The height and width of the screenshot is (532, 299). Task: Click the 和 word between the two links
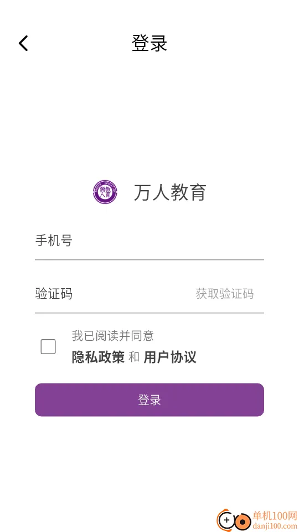[x=134, y=357]
